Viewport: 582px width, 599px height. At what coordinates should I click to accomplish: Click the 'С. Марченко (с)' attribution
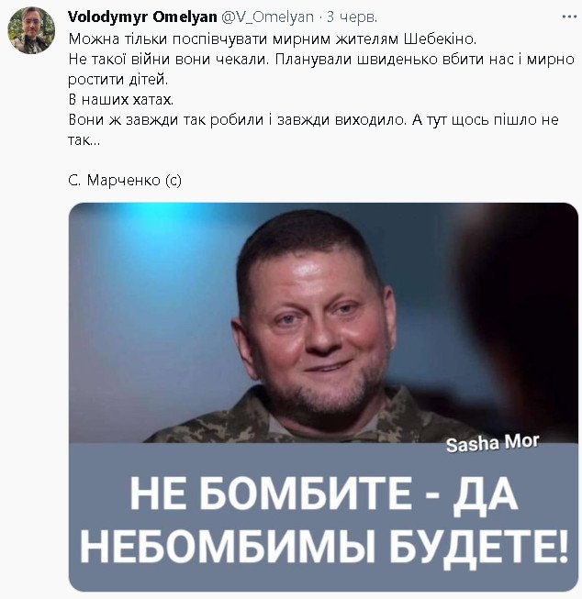125,180
